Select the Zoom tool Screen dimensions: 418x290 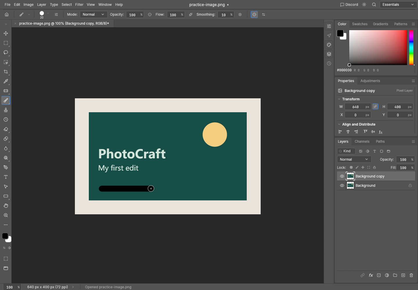6,215
